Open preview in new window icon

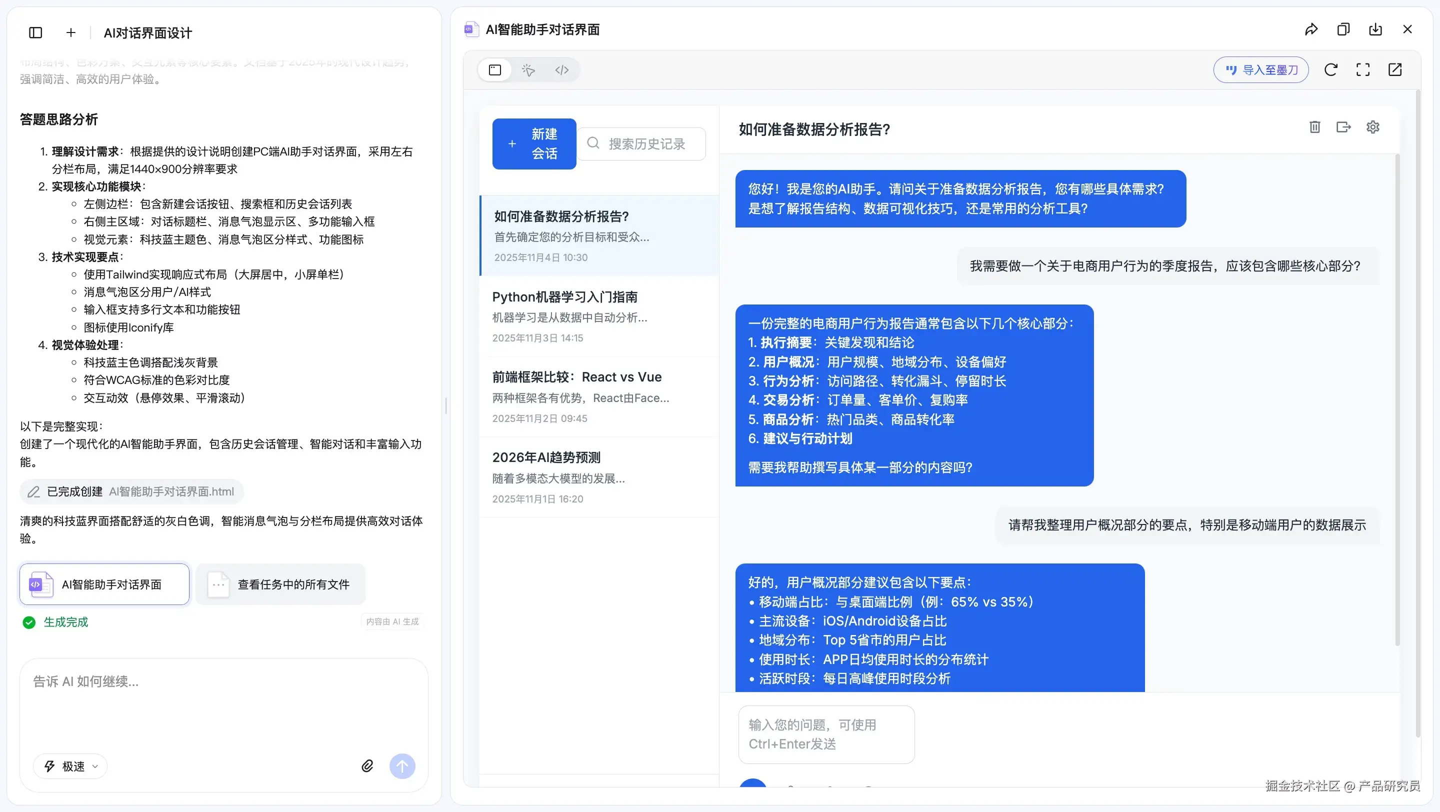(1395, 70)
